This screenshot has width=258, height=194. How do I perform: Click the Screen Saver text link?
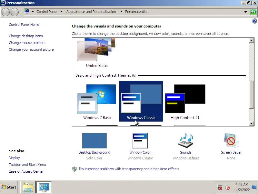click(231, 152)
